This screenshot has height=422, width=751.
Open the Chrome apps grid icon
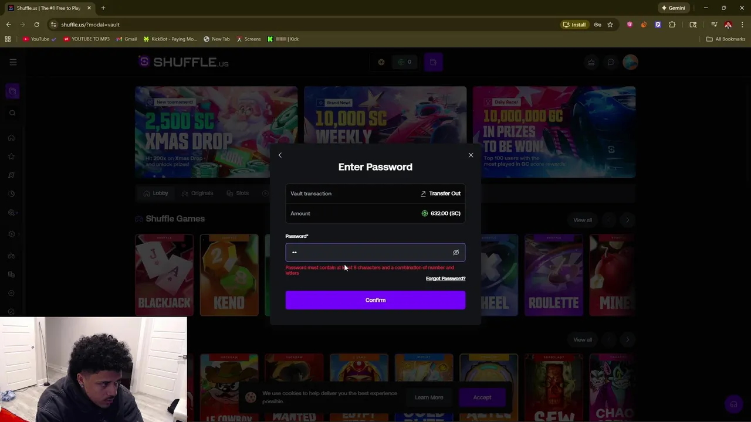8,39
